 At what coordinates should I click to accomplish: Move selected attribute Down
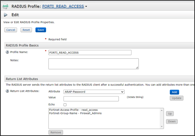(171, 121)
